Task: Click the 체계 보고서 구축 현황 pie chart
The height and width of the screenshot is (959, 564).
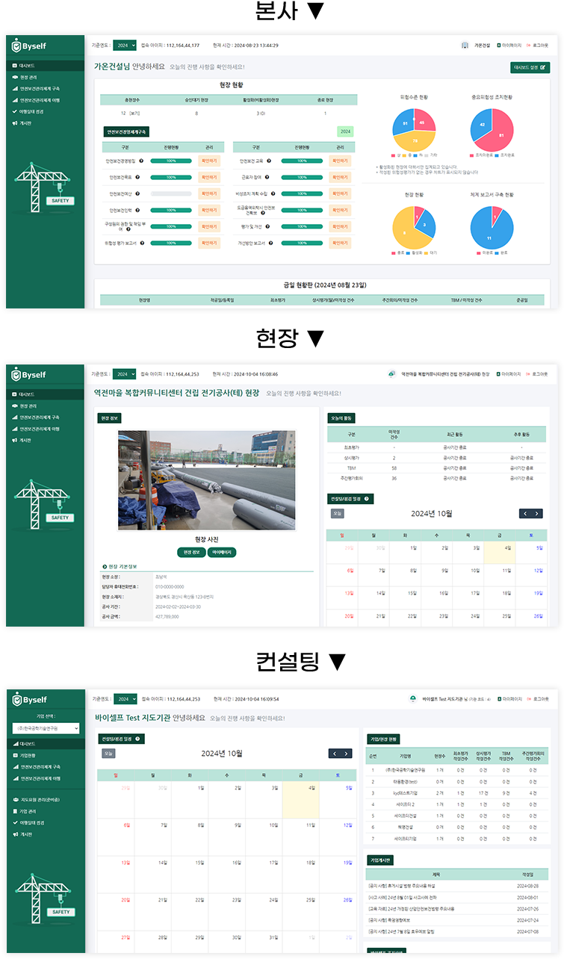Action: [x=492, y=228]
